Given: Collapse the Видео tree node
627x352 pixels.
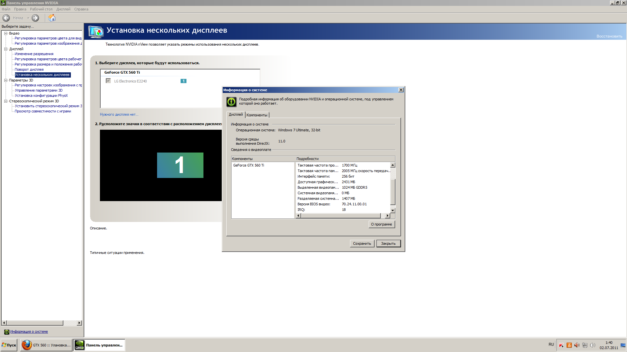Looking at the screenshot, I should tap(6, 33).
